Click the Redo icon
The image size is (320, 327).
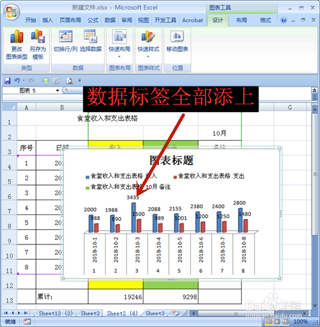(x=31, y=81)
